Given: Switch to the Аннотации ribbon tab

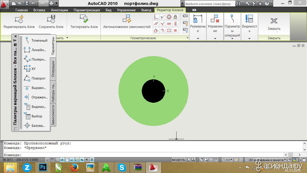Looking at the screenshot, I should (x=59, y=10).
